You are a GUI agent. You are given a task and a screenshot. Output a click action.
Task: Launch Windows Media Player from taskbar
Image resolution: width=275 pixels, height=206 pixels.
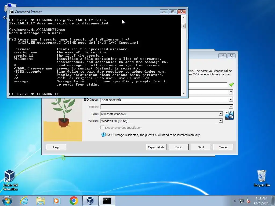57,201
